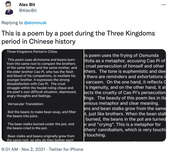170x152 pixels.
Task: Click the tweet text about Three Kingdoms
Action: point(78,37)
